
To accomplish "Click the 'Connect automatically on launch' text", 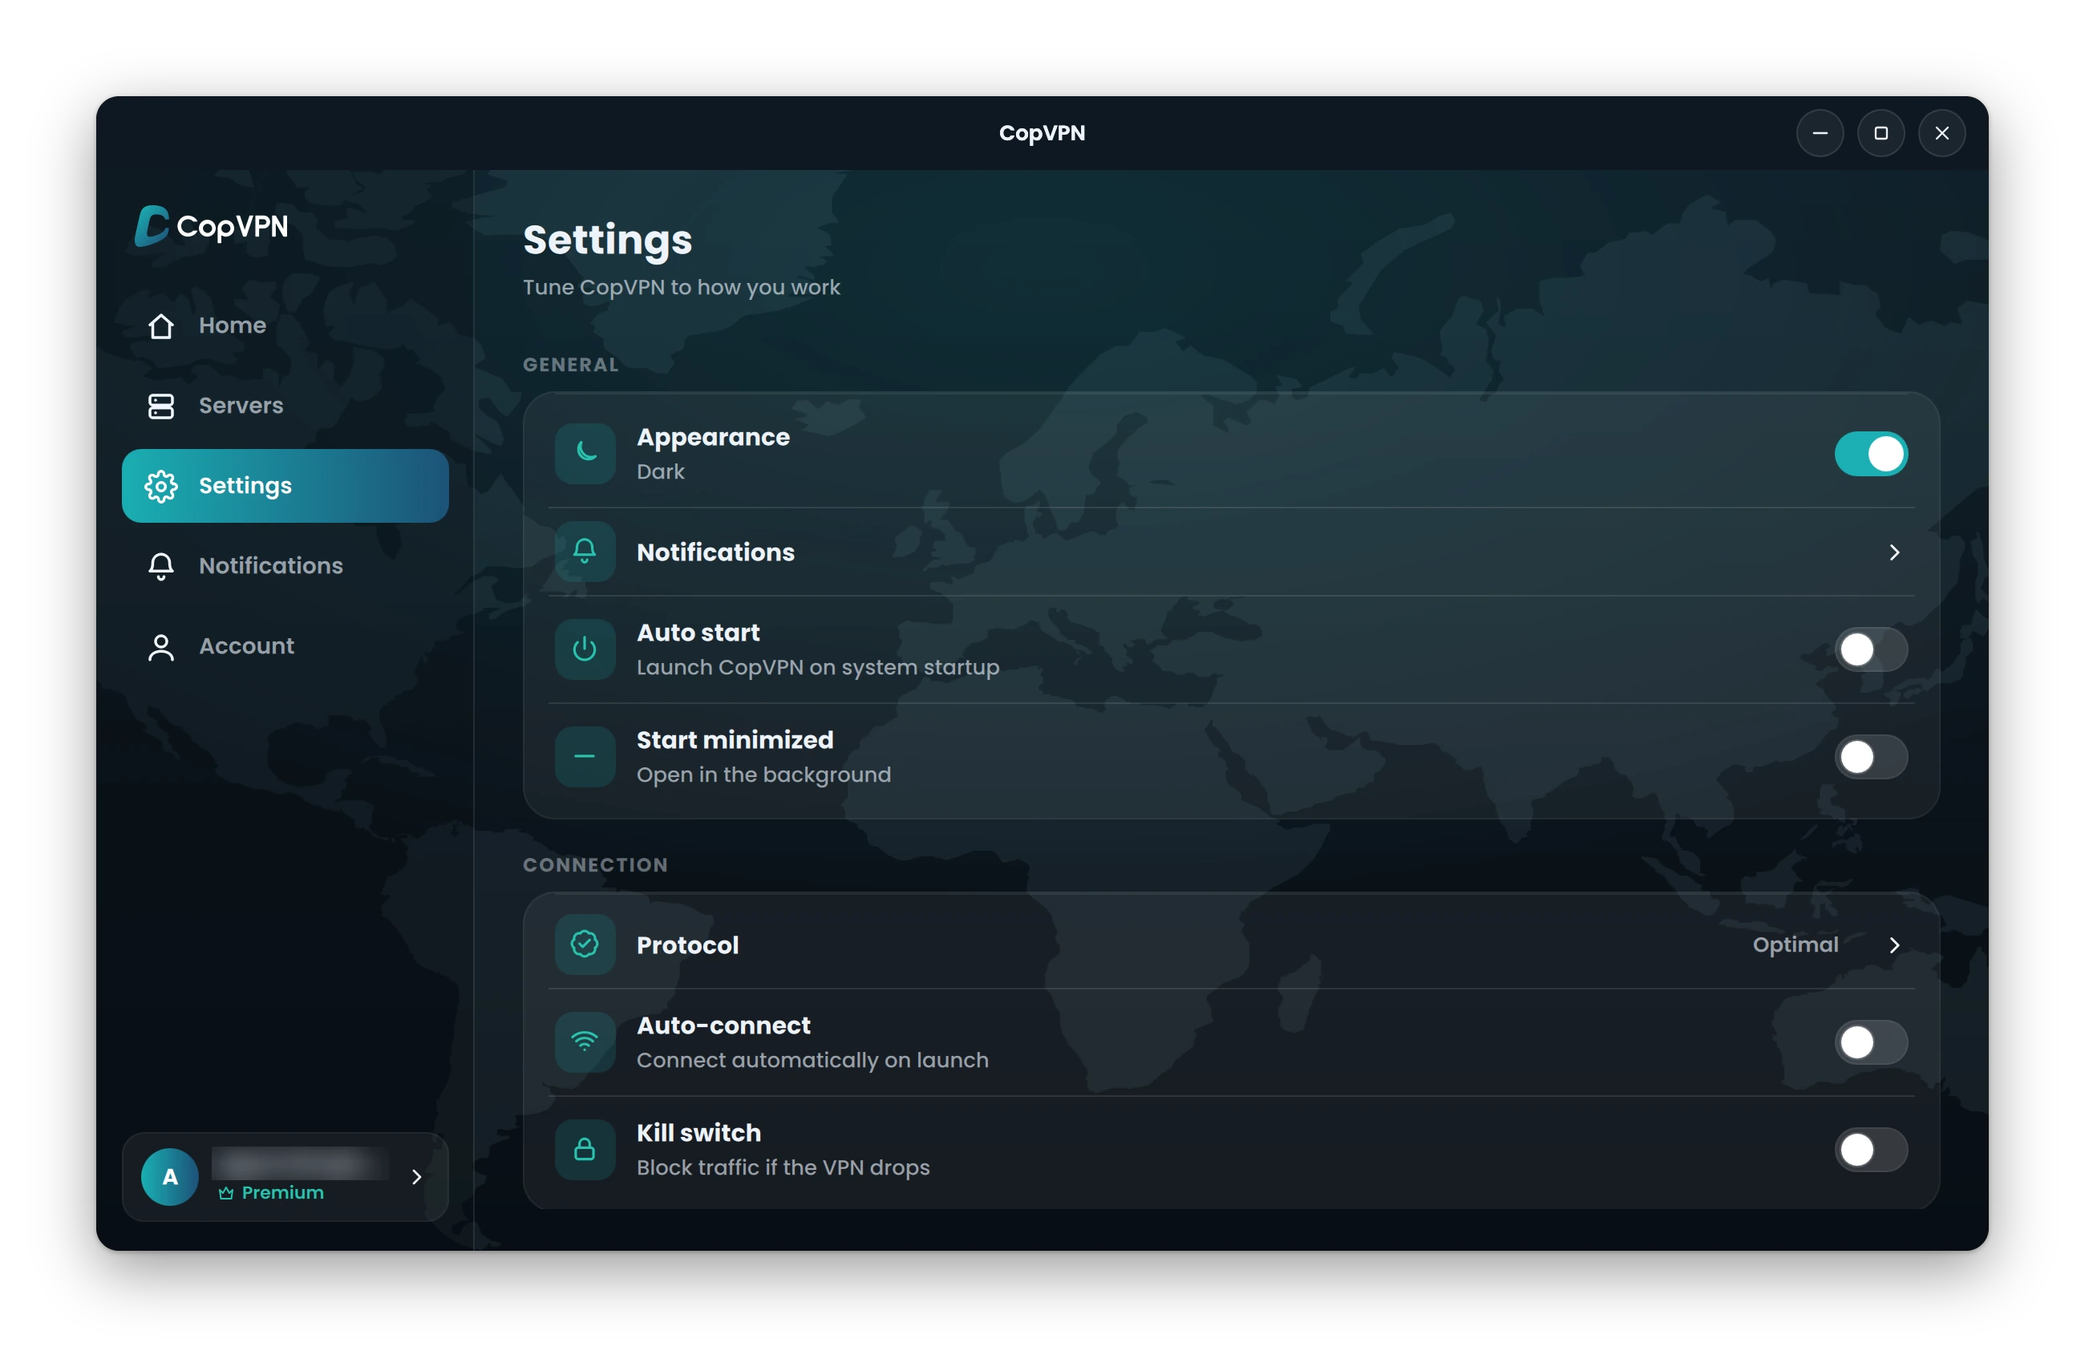I will 812,1060.
